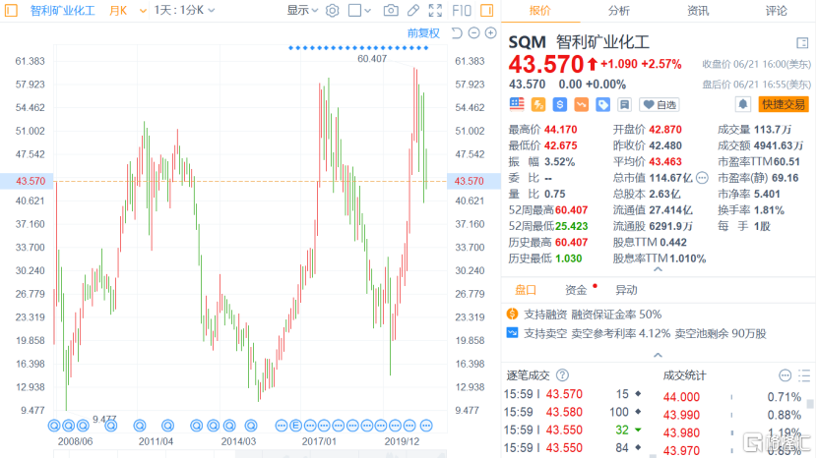The image size is (817, 459).
Task: Click the orange lightning icon under the price
Action: tap(538, 104)
